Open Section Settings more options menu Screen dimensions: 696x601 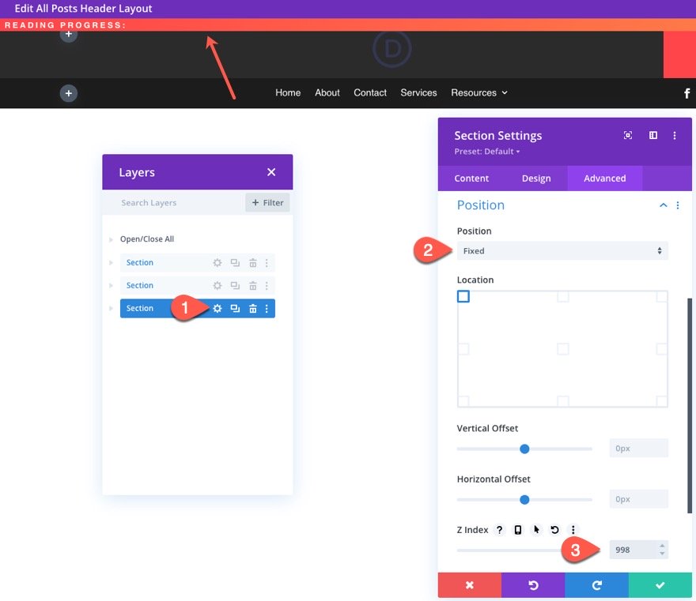(674, 135)
